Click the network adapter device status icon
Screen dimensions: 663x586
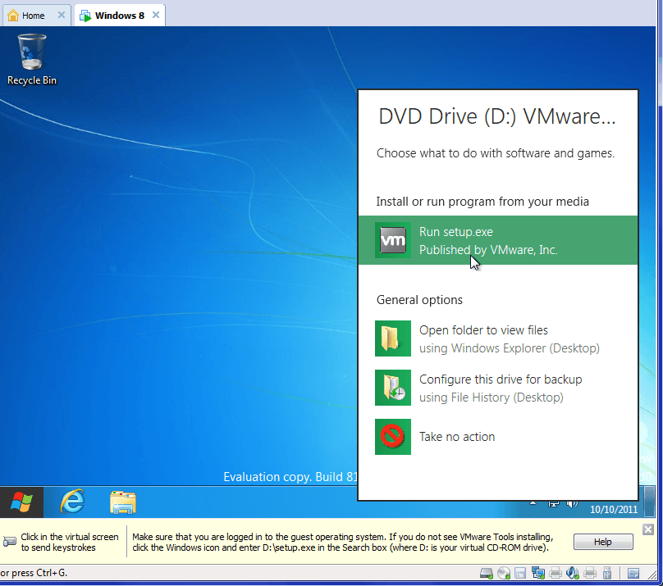click(537, 573)
